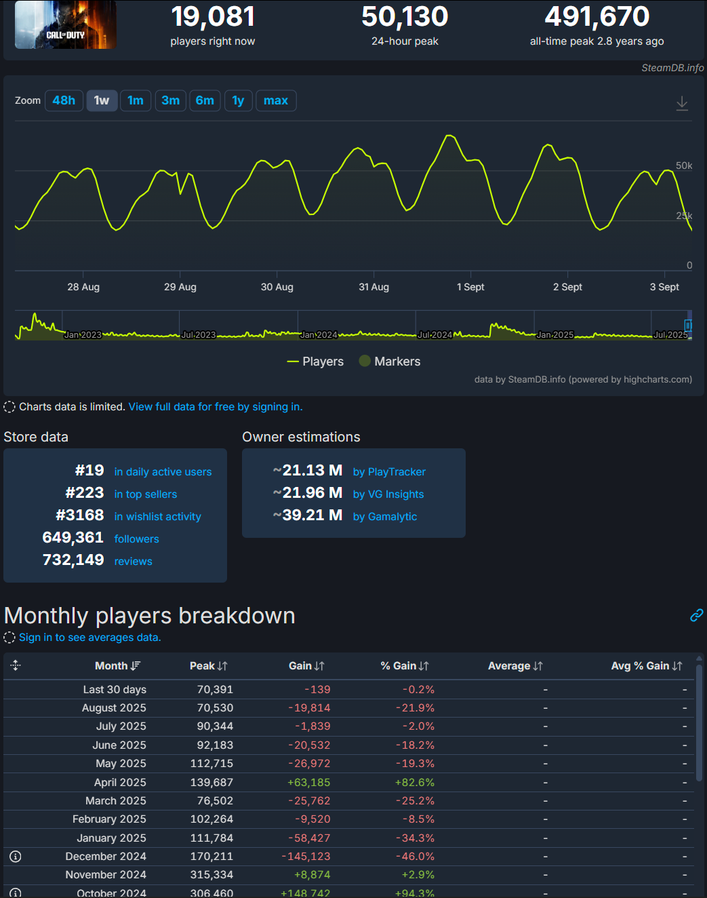Toggle the Markers series in legend
Viewport: 707px width, 898px height.
390,362
